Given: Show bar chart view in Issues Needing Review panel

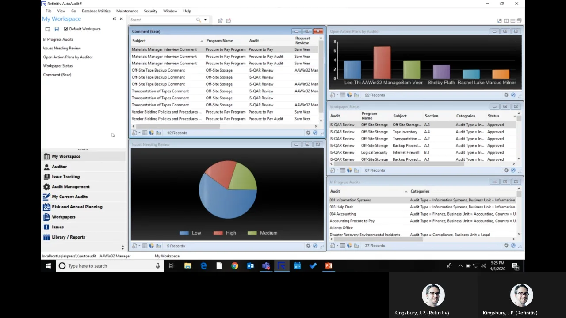Looking at the screenshot, I should pos(159,246).
